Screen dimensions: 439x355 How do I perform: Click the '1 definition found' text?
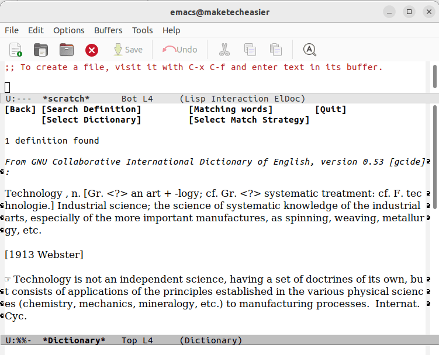tap(52, 141)
